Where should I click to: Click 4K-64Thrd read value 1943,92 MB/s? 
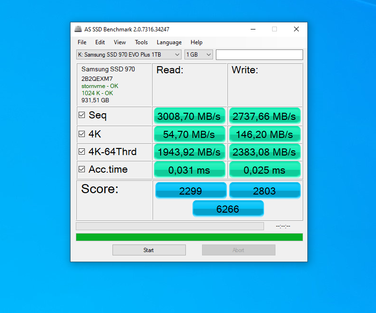189,152
